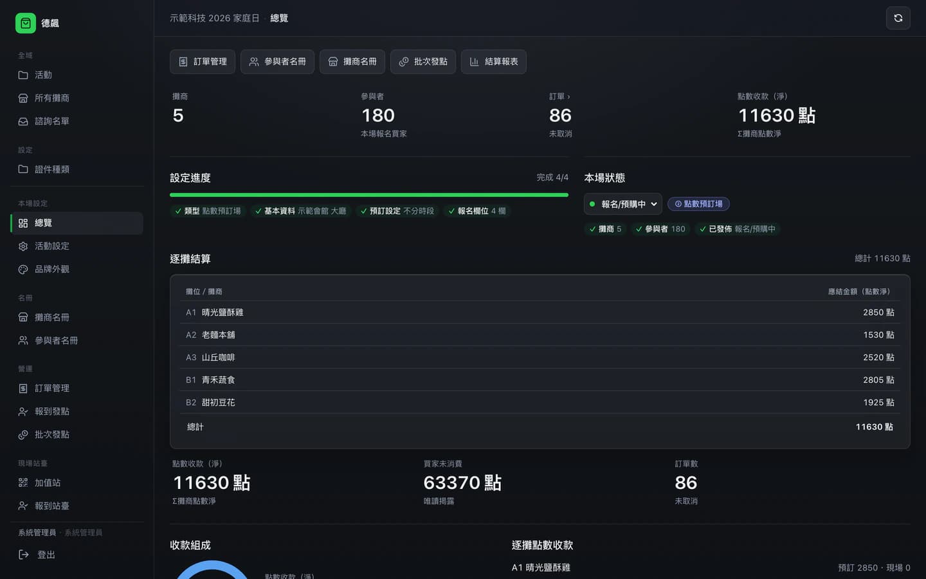Viewport: 926px width, 579px height.
Task: Click the 所有攤商 store icon in the sidebar
Action: [x=23, y=98]
